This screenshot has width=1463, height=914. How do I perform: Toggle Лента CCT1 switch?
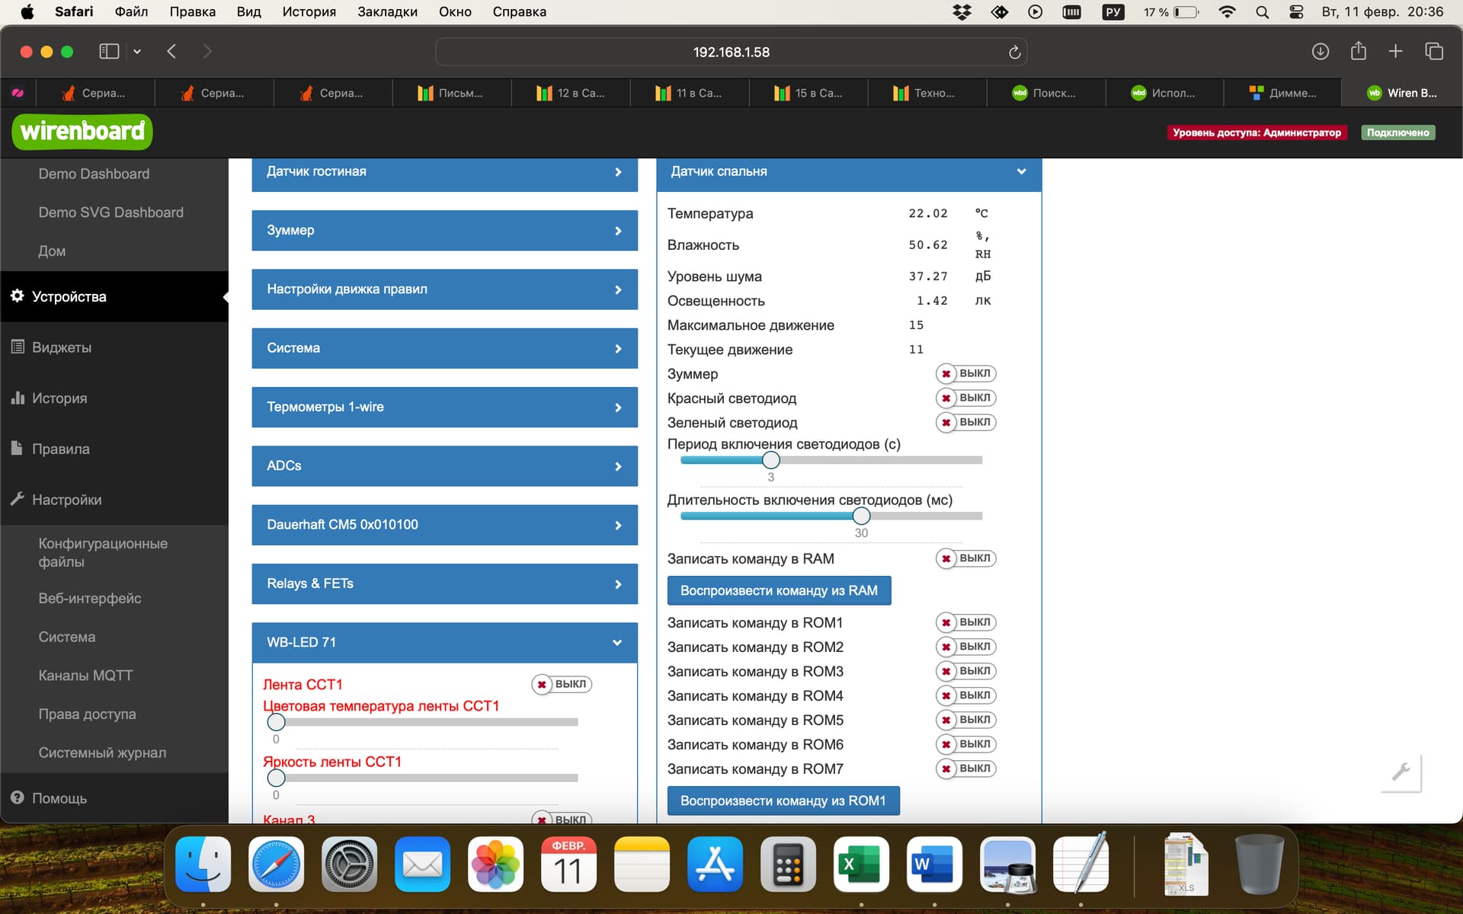pyautogui.click(x=562, y=684)
